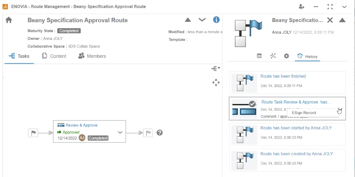This screenshot has width=355, height=177.
Task: Open the Review & Approve task link
Action: point(81,125)
